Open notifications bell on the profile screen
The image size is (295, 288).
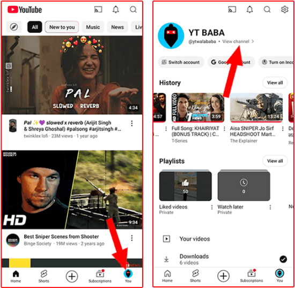coord(249,9)
